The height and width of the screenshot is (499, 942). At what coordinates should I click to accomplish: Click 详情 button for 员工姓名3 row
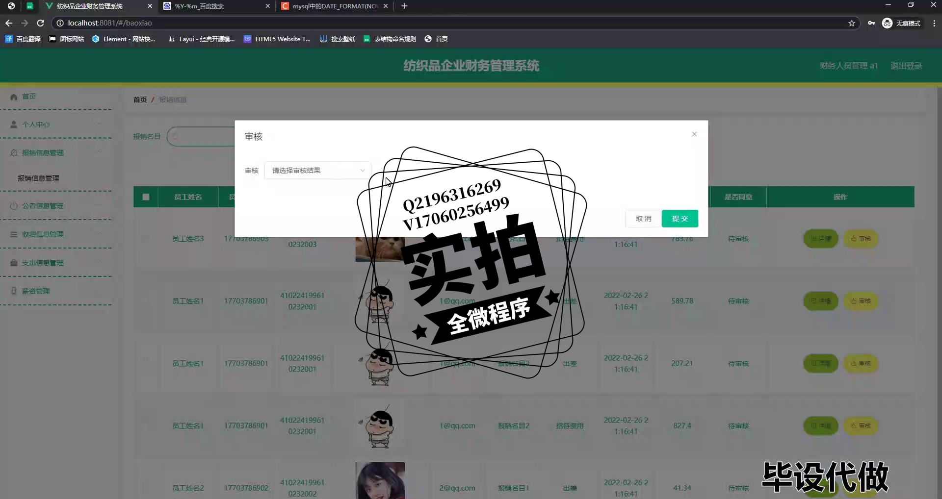821,239
